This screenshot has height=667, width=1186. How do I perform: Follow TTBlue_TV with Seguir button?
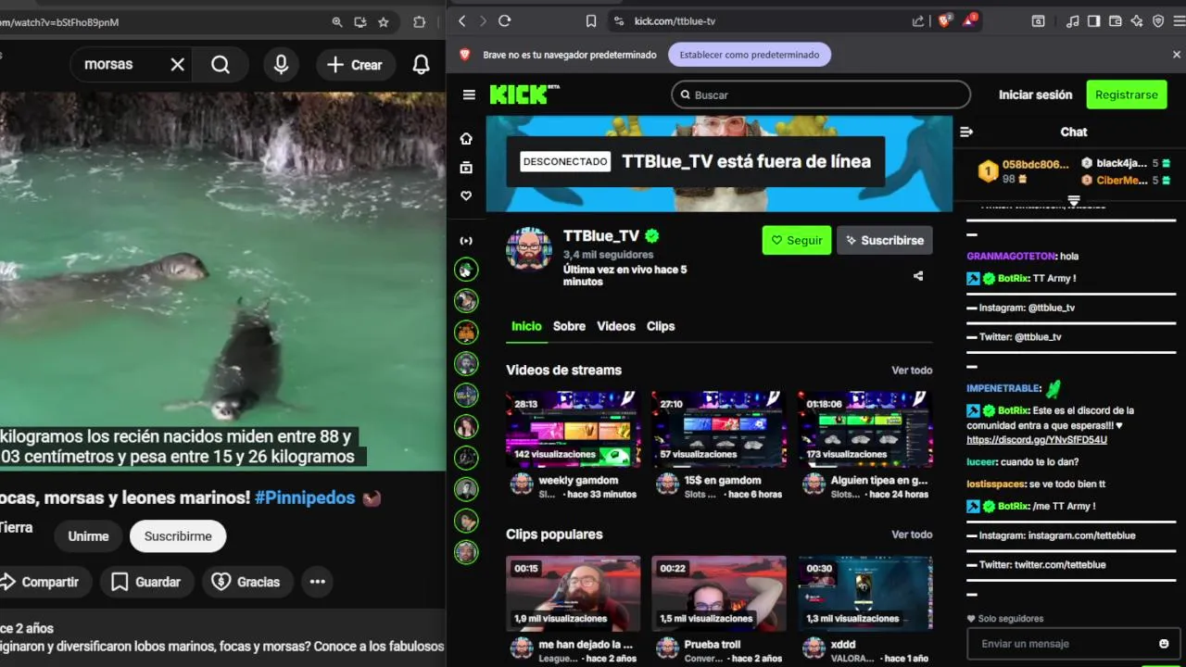click(797, 240)
